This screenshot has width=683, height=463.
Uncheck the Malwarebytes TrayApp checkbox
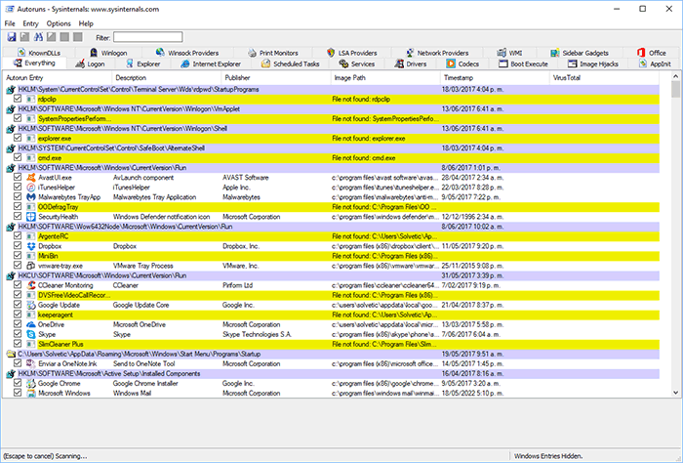pyautogui.click(x=18, y=196)
